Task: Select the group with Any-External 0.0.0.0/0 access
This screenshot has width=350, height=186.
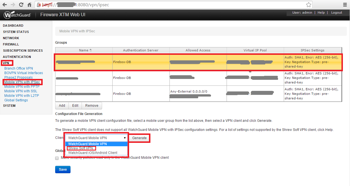Action: tap(198, 94)
